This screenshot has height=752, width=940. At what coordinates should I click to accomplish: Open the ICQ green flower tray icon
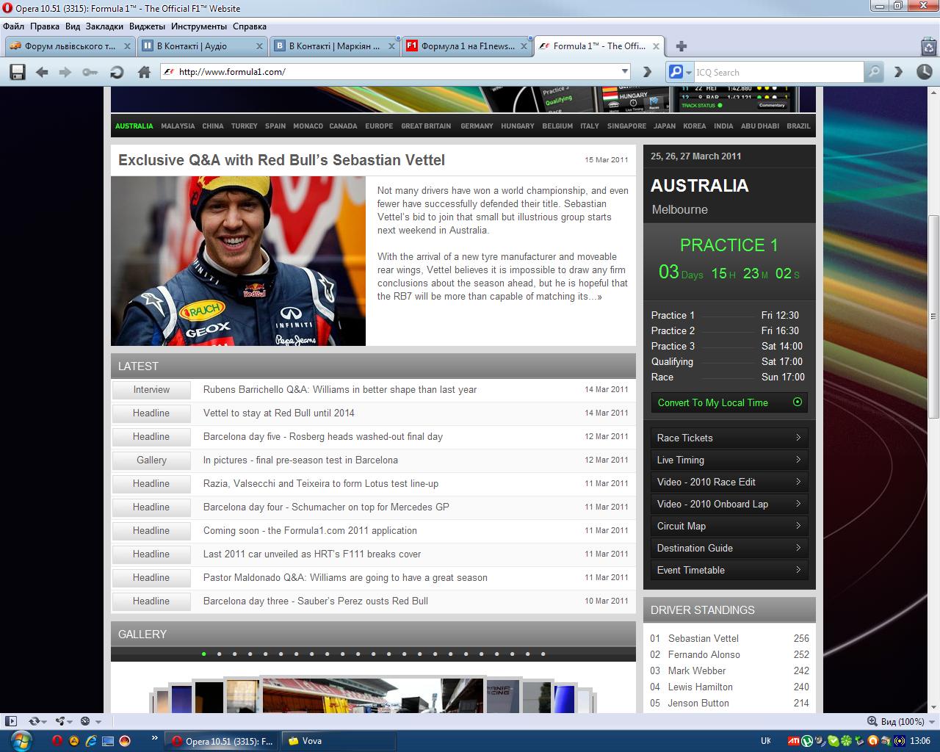point(847,741)
